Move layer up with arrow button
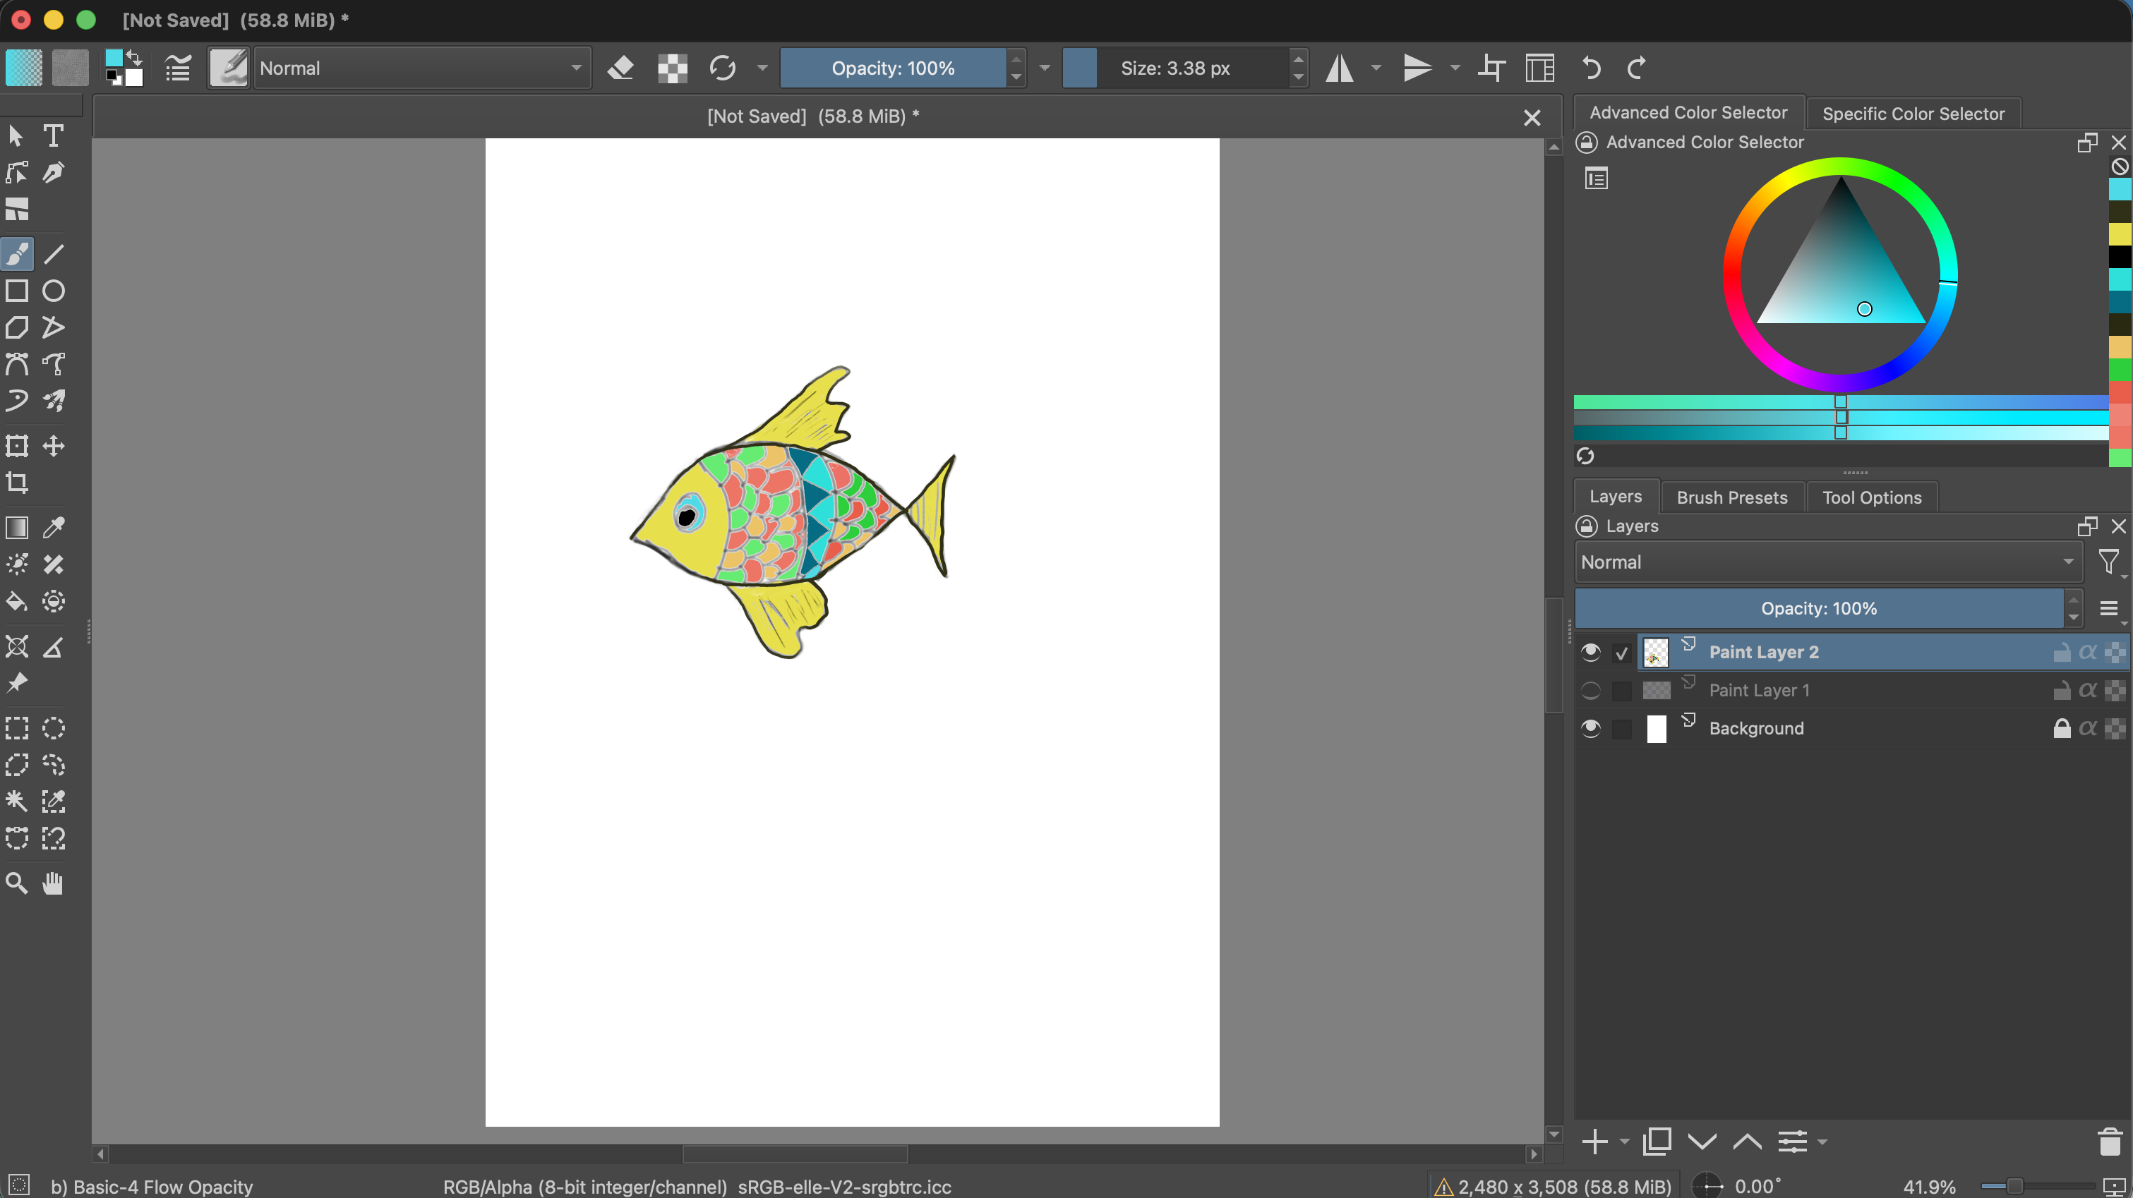The height and width of the screenshot is (1198, 2133). pos(1747,1142)
